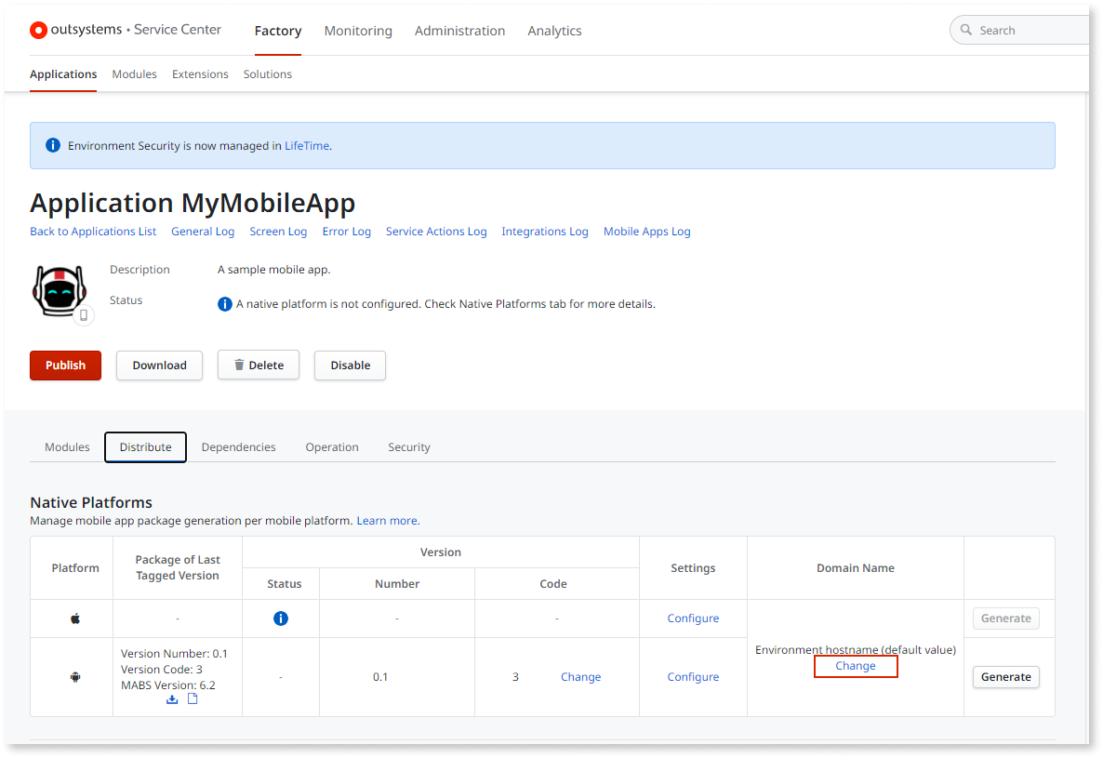Image resolution: width=1103 pixels, height=758 pixels.
Task: Click the Delete button with trash icon
Action: tap(259, 366)
